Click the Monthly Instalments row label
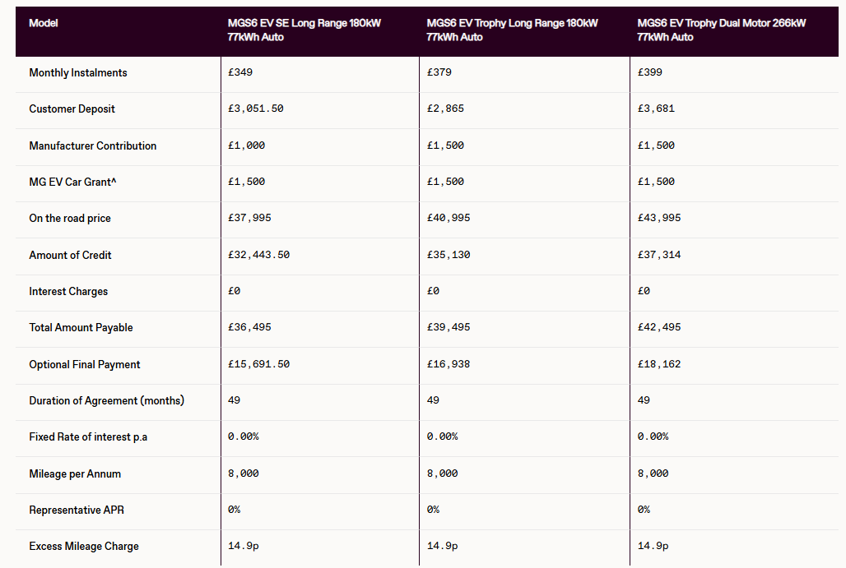Screen dimensions: 846x568 78,72
